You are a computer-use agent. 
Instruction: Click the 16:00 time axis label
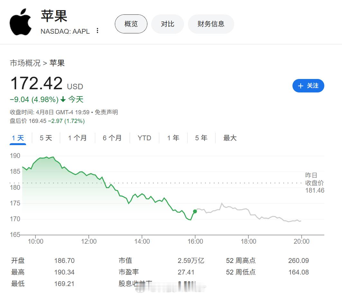[x=195, y=241]
